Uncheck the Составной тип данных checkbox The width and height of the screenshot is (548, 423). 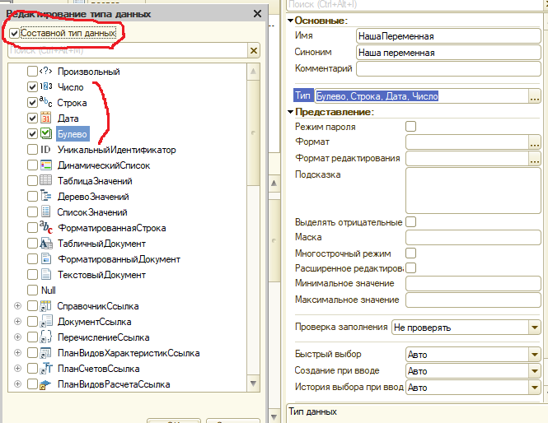tap(14, 33)
